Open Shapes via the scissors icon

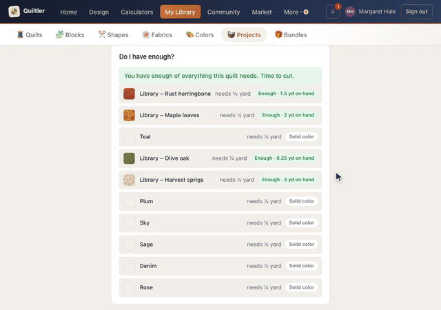pyautogui.click(x=102, y=34)
